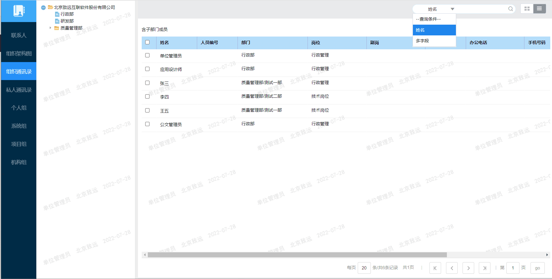
Task: Check the box for 单位管理员
Action: coord(148,55)
